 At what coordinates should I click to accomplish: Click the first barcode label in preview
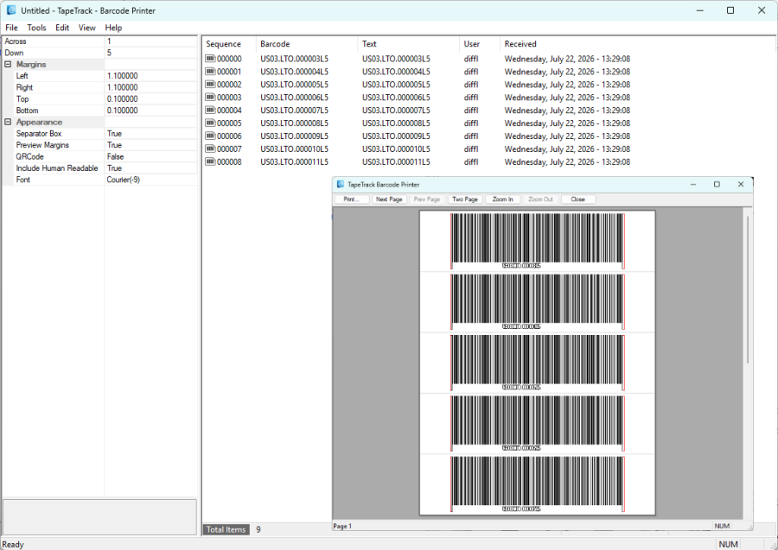click(x=538, y=241)
